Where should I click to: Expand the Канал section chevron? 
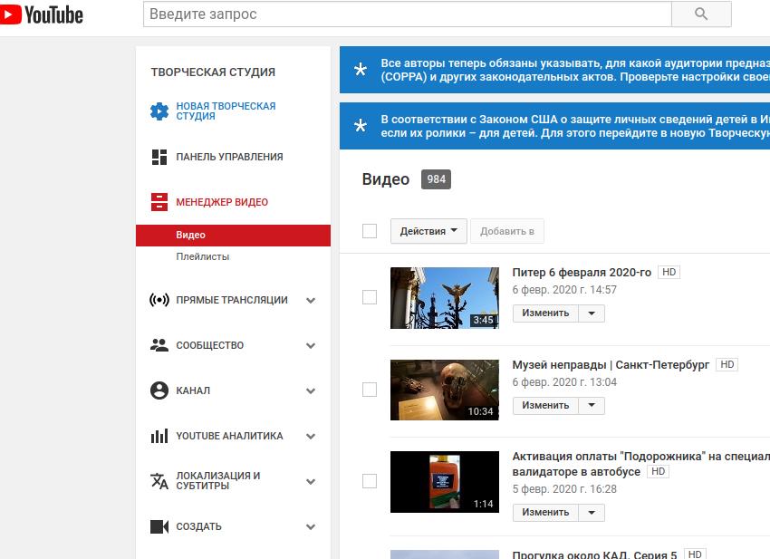pyautogui.click(x=311, y=391)
